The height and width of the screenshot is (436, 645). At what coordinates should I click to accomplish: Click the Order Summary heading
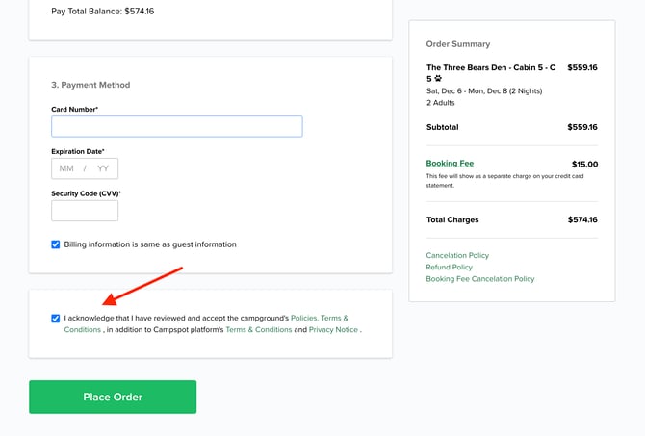[457, 44]
